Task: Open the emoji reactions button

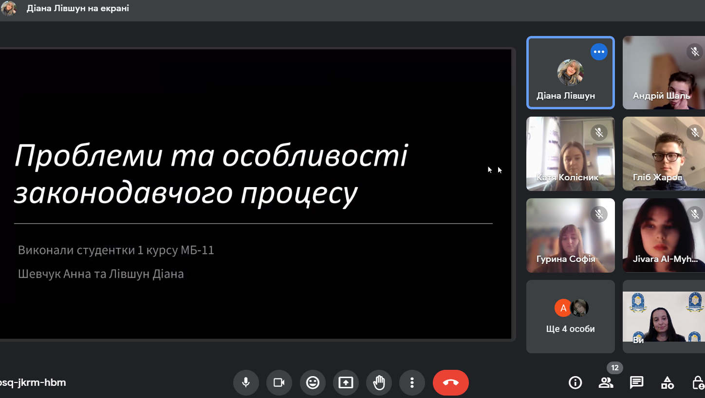Action: point(312,382)
